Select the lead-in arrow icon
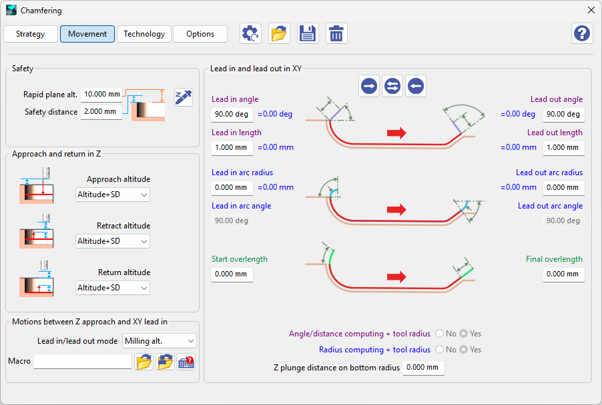Image resolution: width=602 pixels, height=405 pixels. 368,85
